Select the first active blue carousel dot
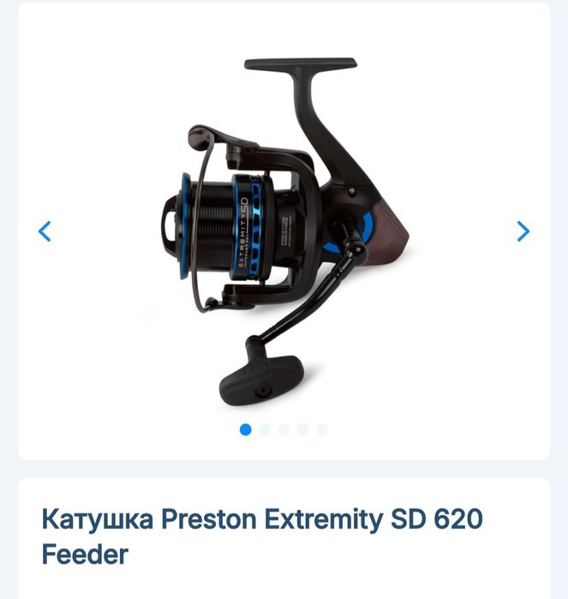568x599 pixels. point(246,430)
